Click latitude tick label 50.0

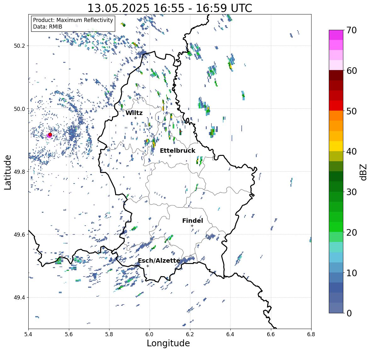(x=20, y=109)
